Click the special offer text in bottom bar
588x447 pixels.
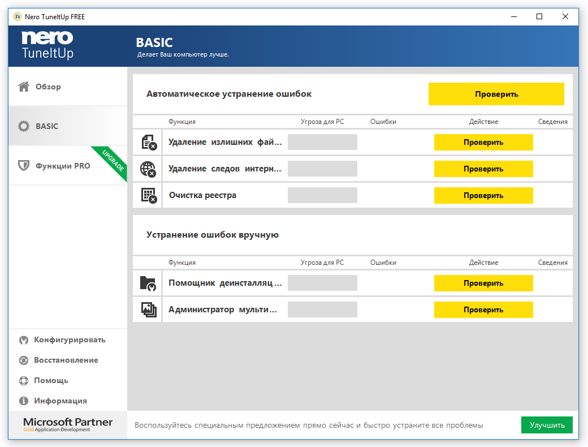pos(309,425)
